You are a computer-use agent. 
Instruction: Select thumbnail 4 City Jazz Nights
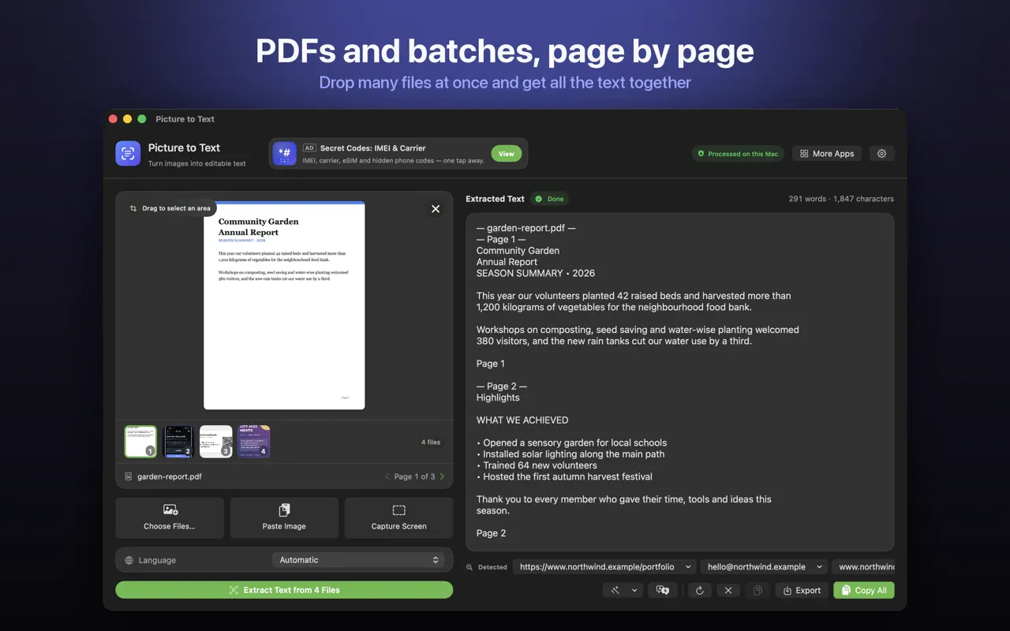point(254,442)
